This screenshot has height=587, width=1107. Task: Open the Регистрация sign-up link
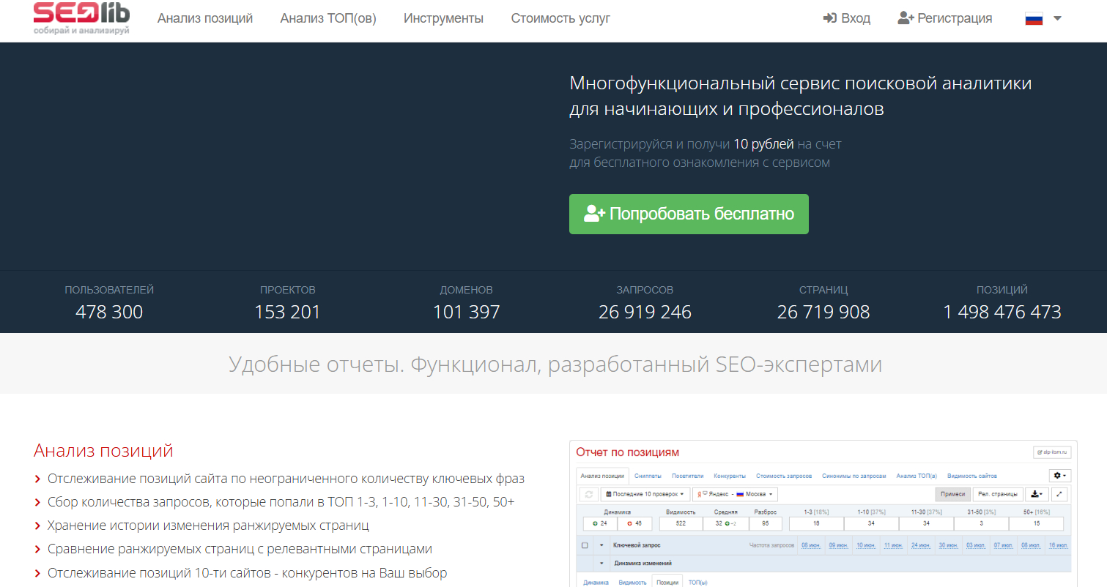pos(945,18)
